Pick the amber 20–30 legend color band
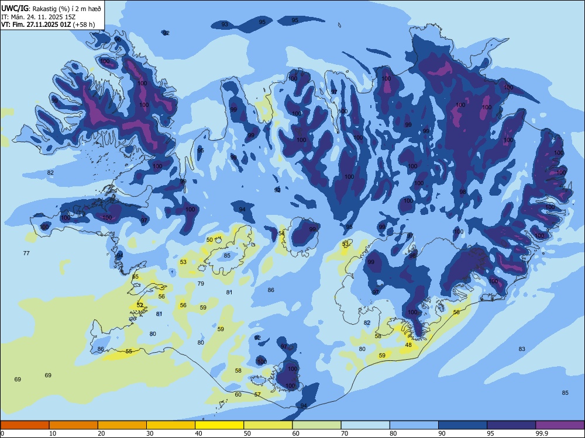This screenshot has height=438, width=585. (122, 425)
